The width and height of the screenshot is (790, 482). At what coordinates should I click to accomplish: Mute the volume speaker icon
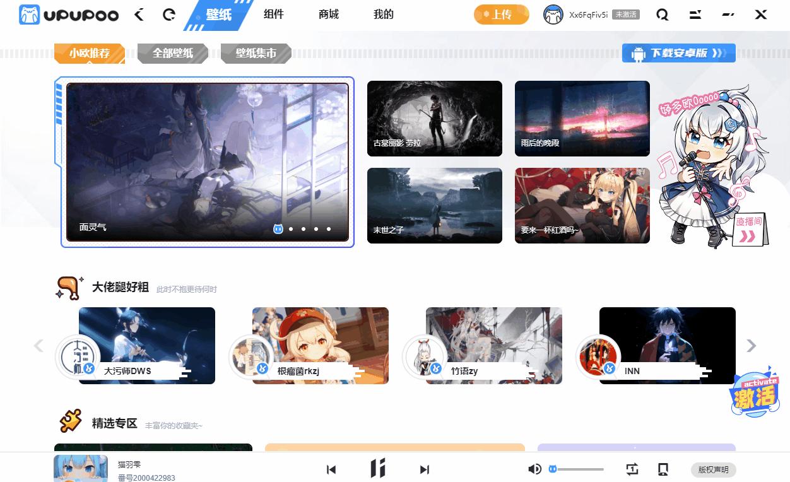coord(534,469)
